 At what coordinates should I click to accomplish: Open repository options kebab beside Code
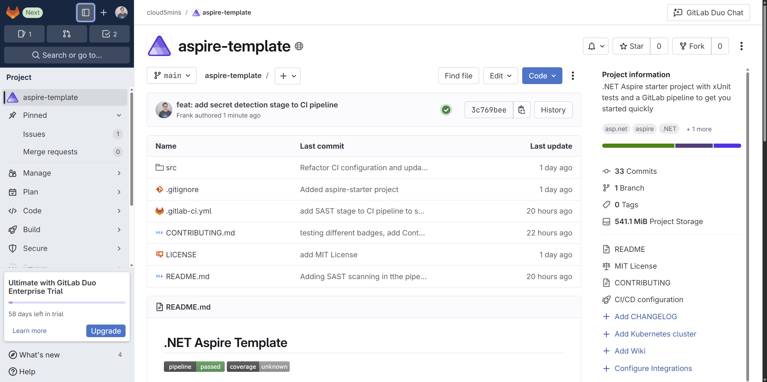pyautogui.click(x=573, y=76)
